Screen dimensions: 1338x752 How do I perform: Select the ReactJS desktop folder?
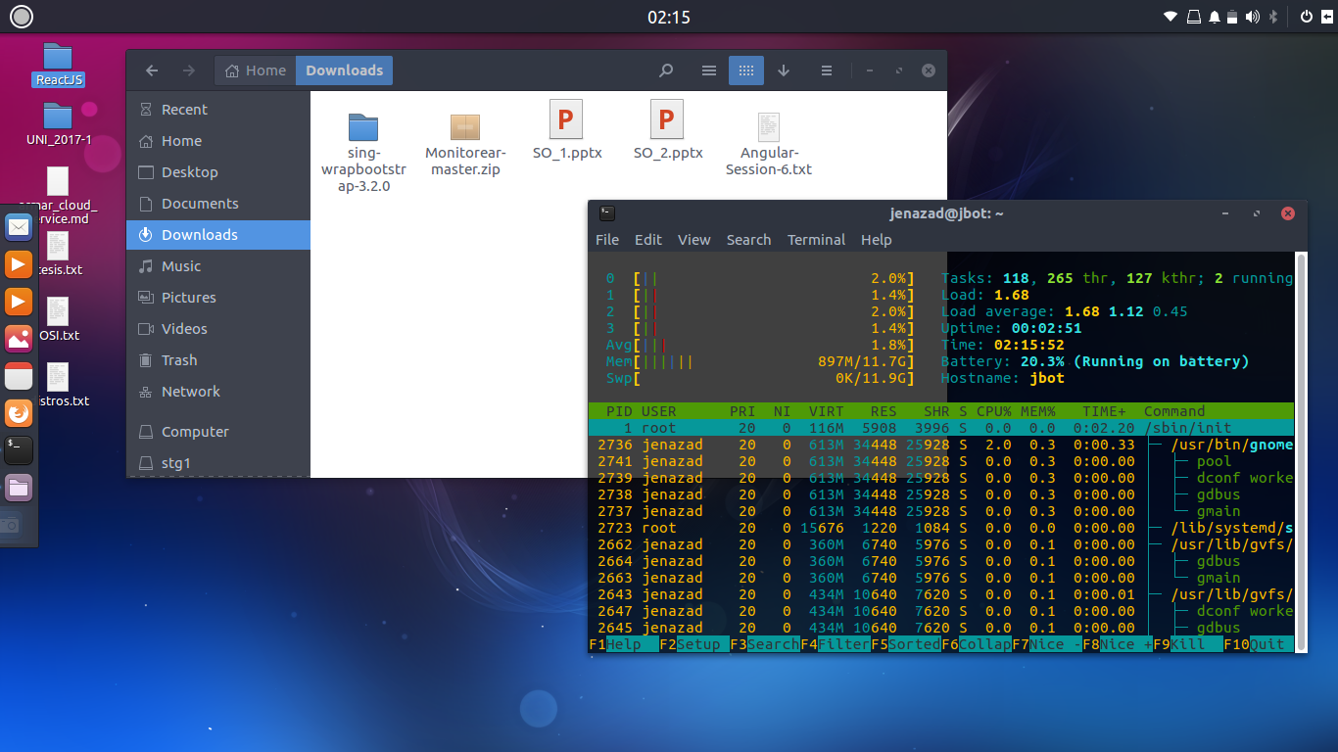pyautogui.click(x=58, y=66)
